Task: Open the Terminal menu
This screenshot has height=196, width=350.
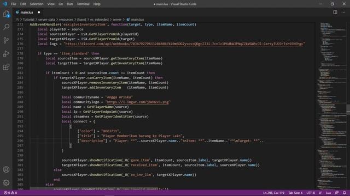Action: (83, 4)
